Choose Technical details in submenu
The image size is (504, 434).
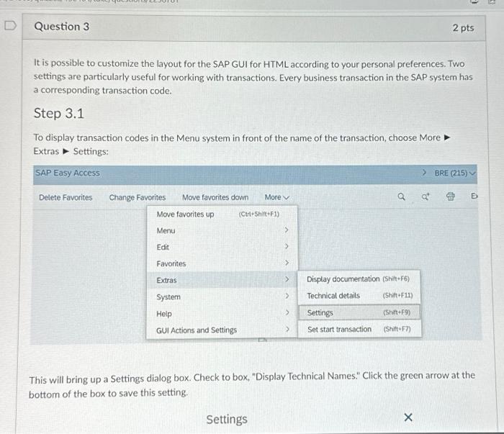(x=359, y=296)
